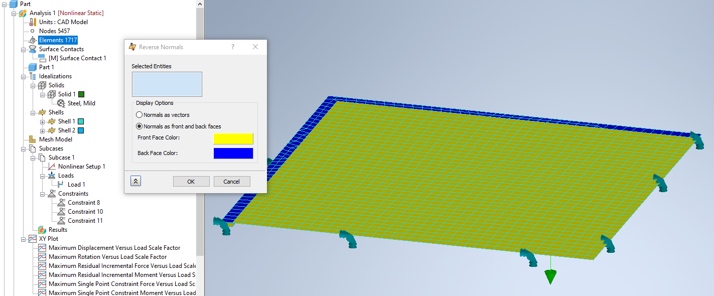Viewport: 714px width, 296px height.
Task: Select Maximum Rotation Versus Load Scale Factor
Action: tap(107, 257)
